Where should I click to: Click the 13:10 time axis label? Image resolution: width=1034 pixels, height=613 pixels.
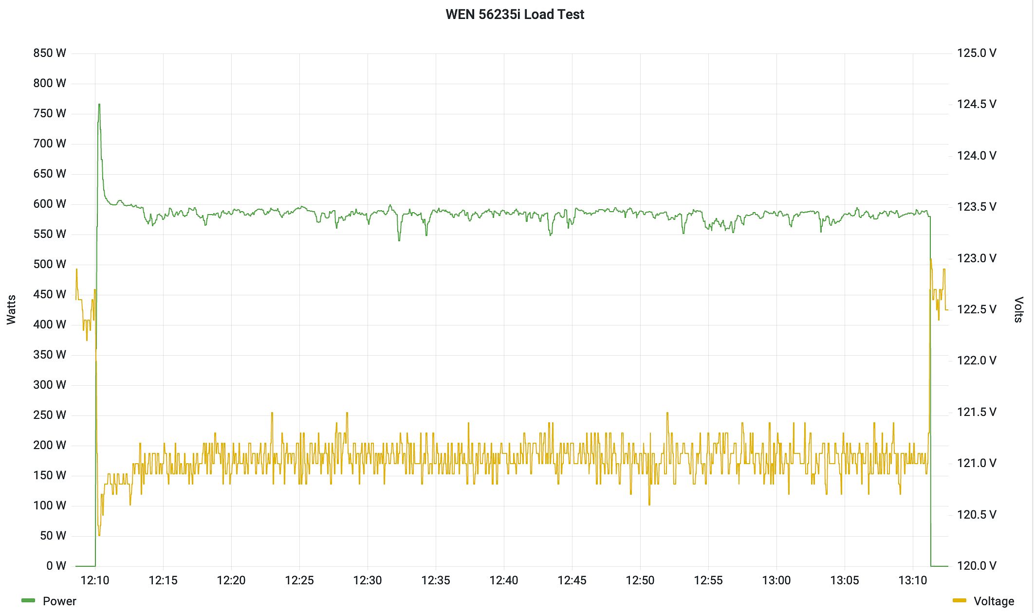(913, 580)
